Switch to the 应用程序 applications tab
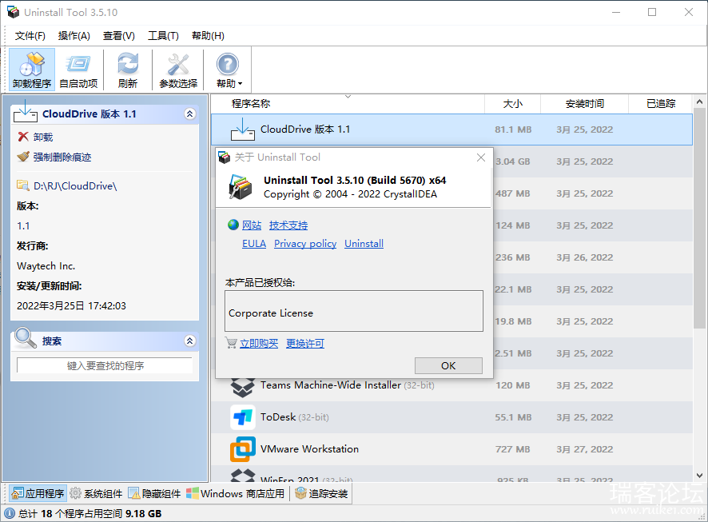The image size is (708, 522). tap(38, 493)
